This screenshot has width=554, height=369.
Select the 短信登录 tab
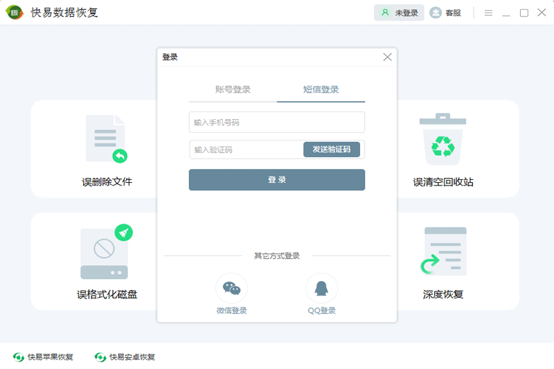321,90
